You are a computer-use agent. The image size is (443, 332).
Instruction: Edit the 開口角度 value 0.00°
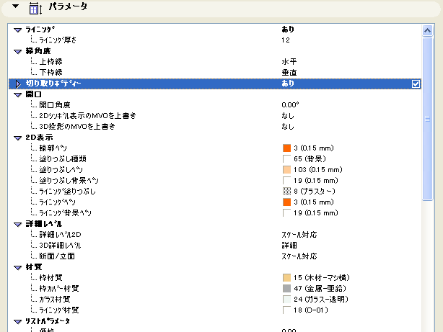coord(290,105)
